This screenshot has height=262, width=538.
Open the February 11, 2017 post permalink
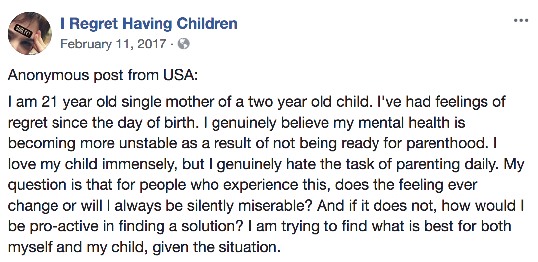point(113,44)
